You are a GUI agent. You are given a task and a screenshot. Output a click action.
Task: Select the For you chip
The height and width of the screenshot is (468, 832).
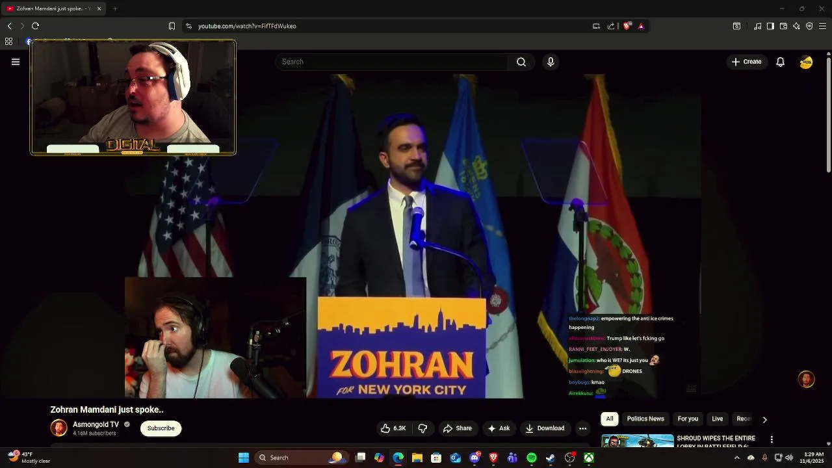(688, 419)
